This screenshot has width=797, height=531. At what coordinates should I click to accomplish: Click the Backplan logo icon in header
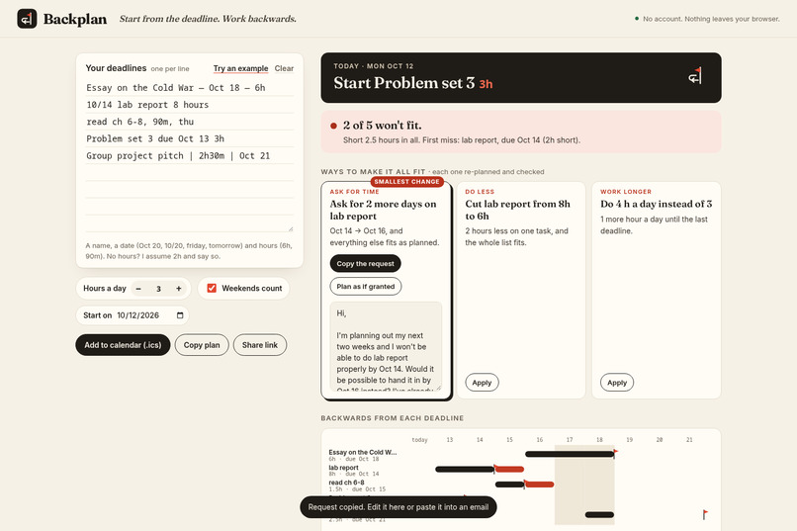pos(27,19)
